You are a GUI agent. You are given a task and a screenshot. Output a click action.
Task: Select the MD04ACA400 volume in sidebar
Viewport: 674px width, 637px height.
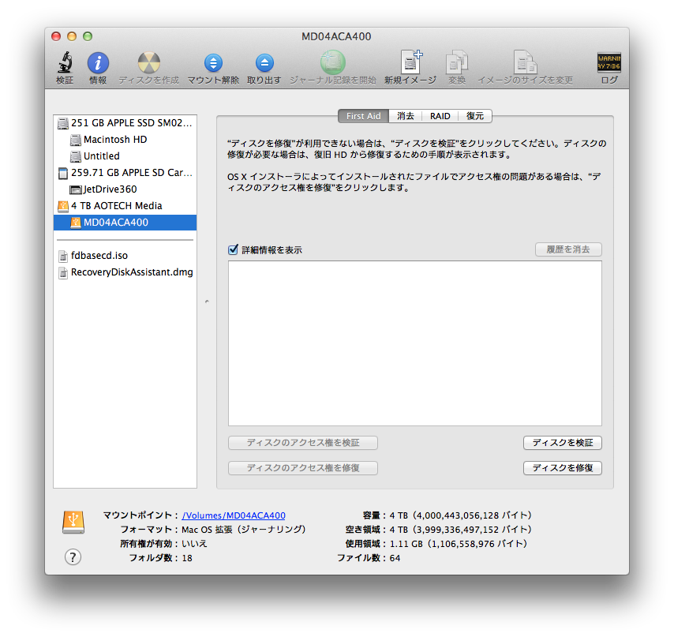coord(125,223)
